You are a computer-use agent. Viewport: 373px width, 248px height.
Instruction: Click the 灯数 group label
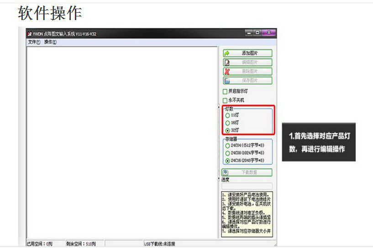point(229,109)
